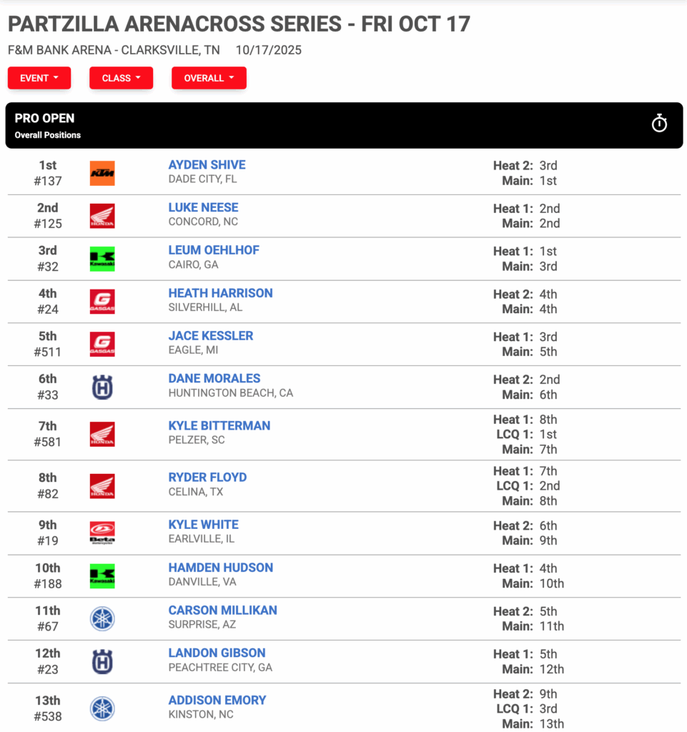
Task: Click Husqvarna logo next to Landon Gibson
Action: click(x=102, y=661)
